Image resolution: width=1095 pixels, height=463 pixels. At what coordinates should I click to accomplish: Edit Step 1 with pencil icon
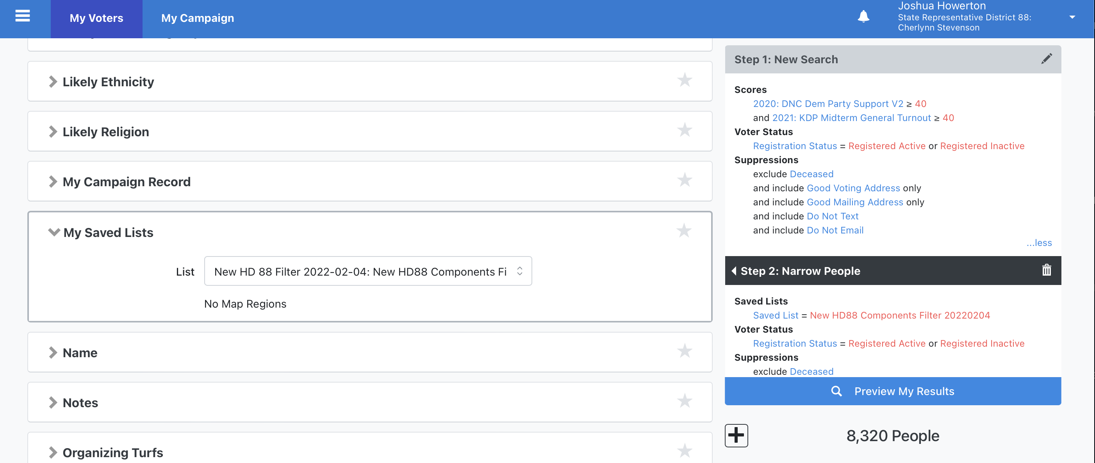pyautogui.click(x=1046, y=59)
